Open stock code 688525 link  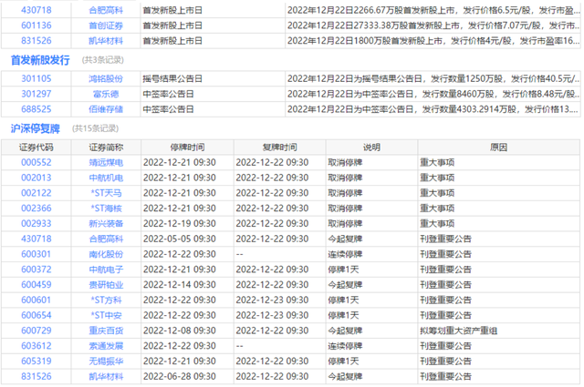click(x=36, y=109)
